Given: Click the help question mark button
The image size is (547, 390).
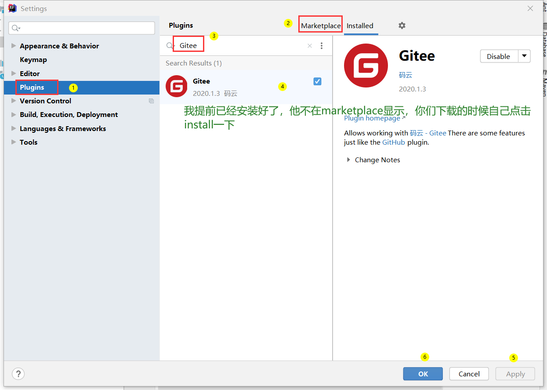Looking at the screenshot, I should click(x=18, y=374).
